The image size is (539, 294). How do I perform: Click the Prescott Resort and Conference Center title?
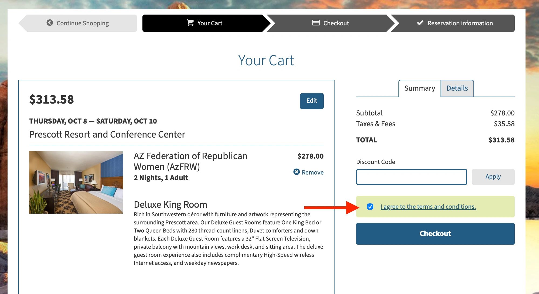[x=107, y=134]
